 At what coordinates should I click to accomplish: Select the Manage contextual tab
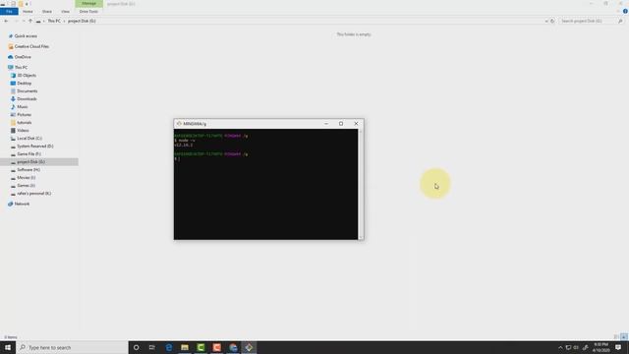point(89,4)
